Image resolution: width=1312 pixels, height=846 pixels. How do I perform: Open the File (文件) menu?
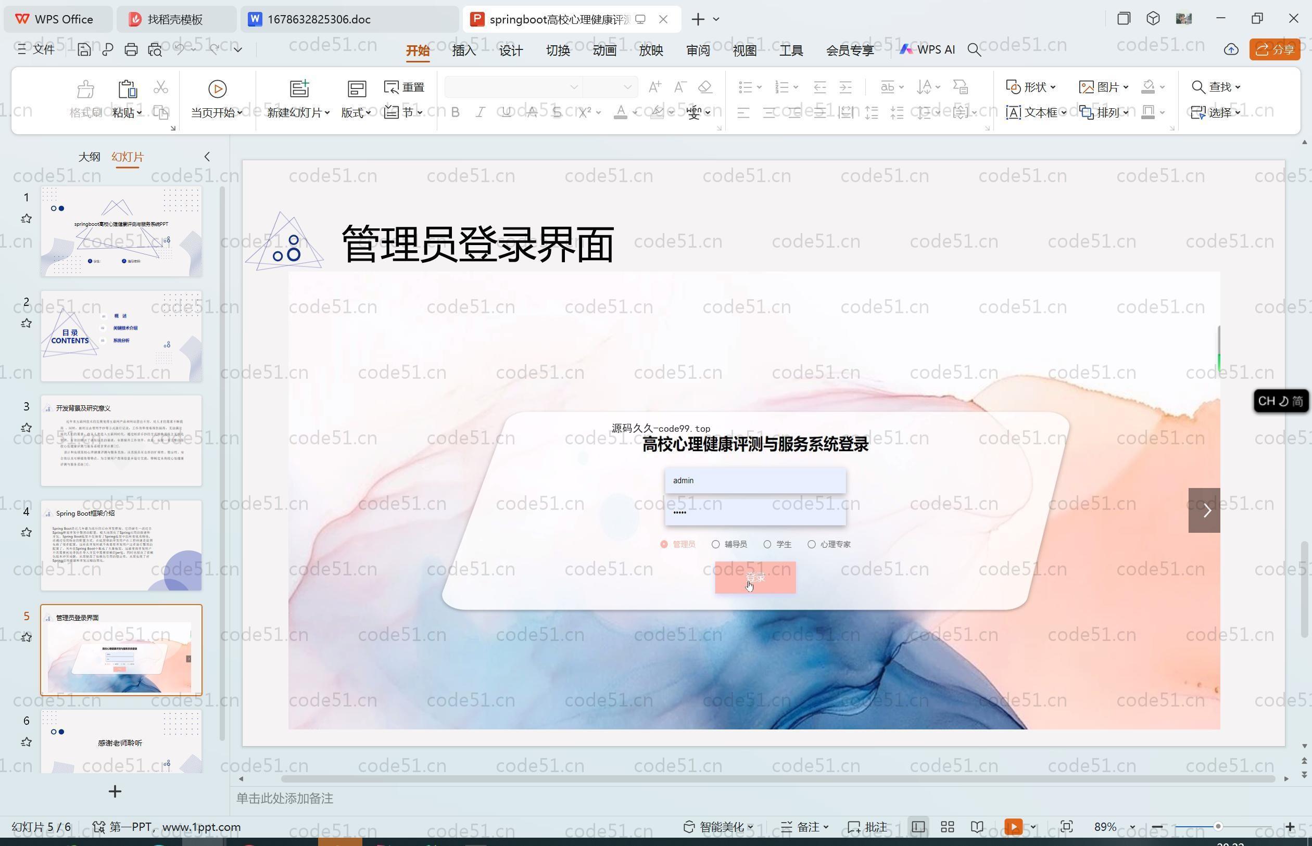point(36,49)
